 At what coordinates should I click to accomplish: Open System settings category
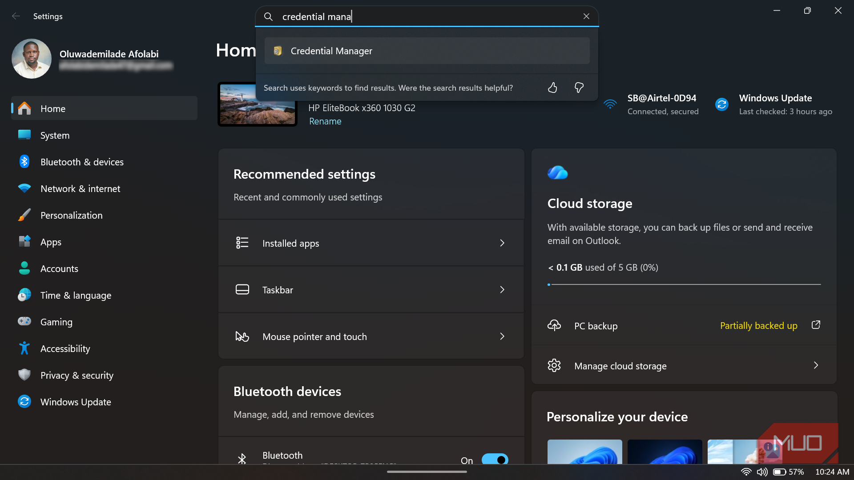[104, 135]
